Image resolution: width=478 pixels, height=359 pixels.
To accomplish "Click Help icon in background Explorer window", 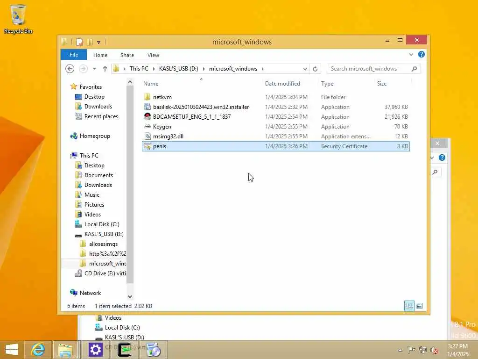I will (442, 158).
